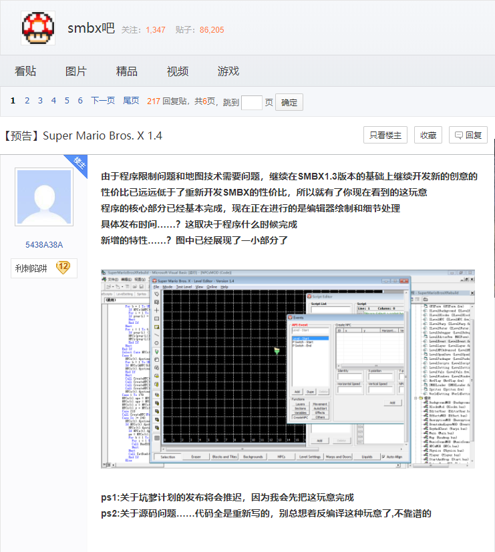The image size is (495, 552).
Task: Go to page 2 of the thread
Action: pyautogui.click(x=27, y=101)
